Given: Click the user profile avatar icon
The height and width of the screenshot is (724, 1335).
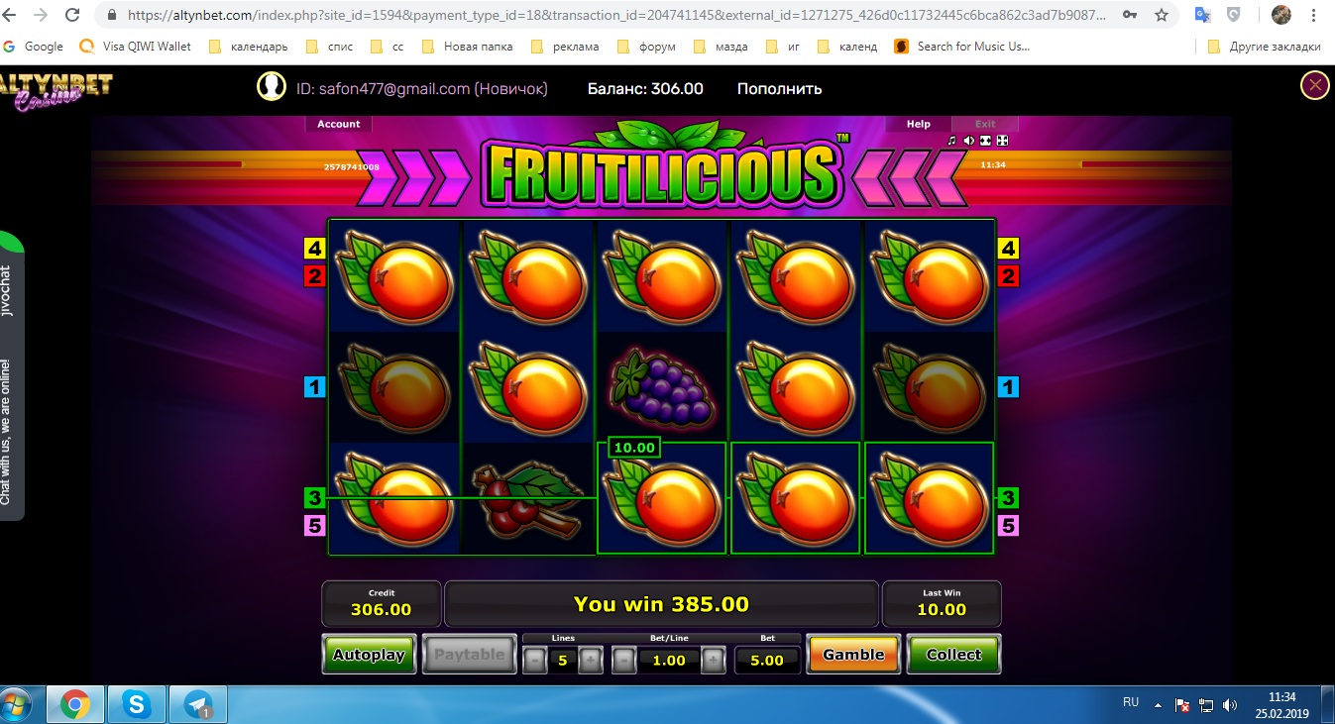Looking at the screenshot, I should 272,87.
